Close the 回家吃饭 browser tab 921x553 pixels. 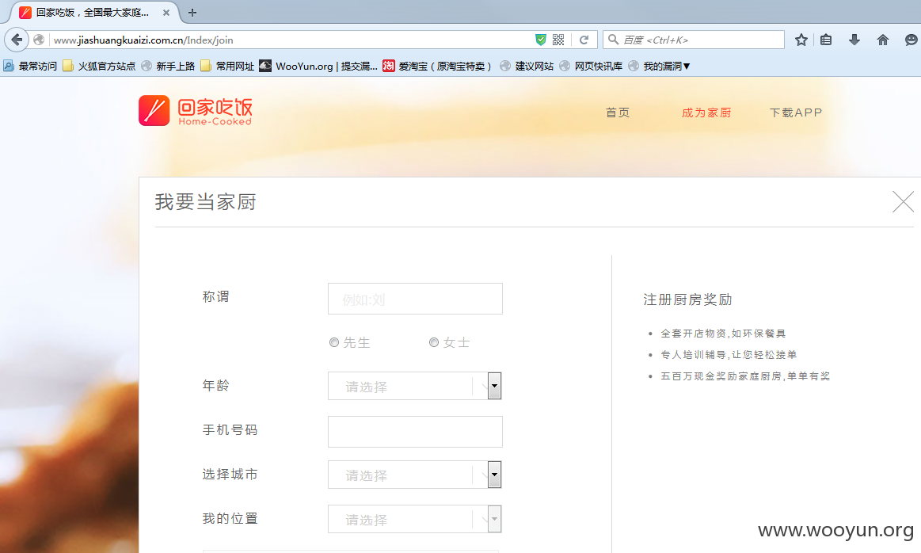[166, 13]
